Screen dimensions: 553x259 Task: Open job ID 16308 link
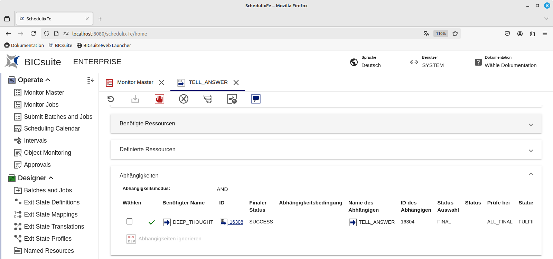click(236, 222)
